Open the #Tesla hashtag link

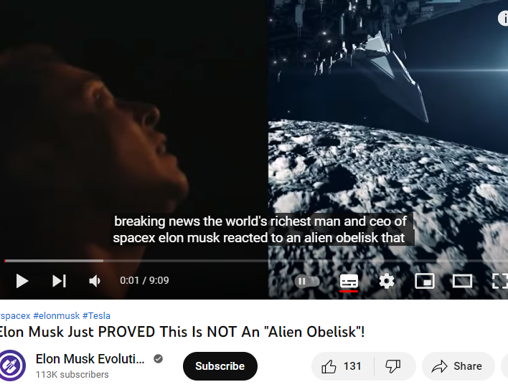(96, 315)
